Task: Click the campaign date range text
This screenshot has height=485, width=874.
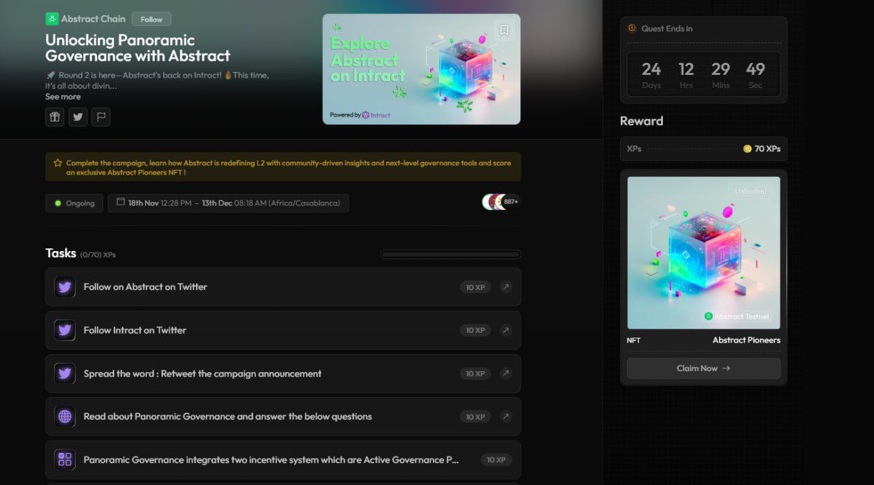Action: tap(234, 203)
